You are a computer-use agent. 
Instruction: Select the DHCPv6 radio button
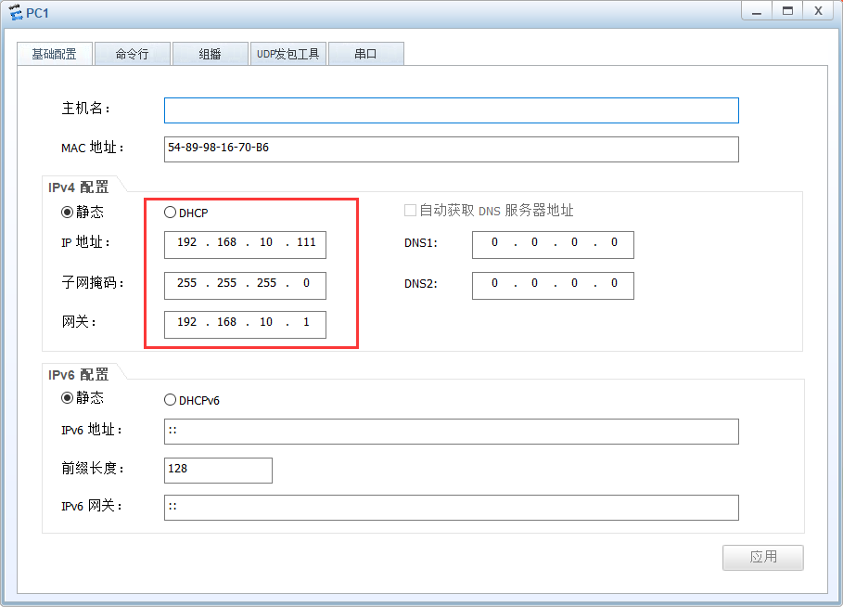170,400
